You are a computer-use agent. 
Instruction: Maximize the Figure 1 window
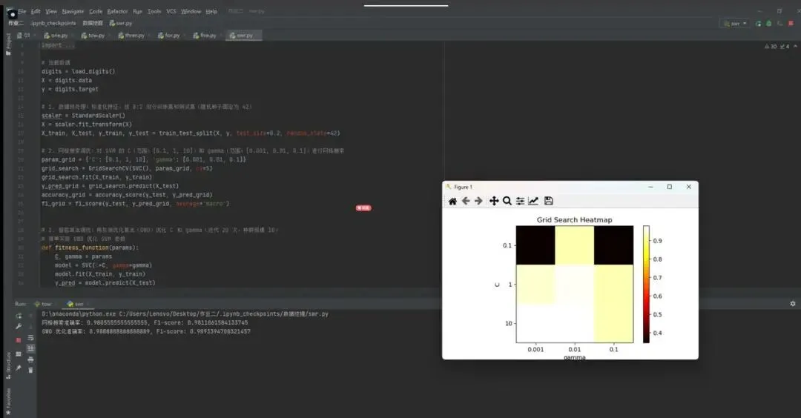pos(670,187)
